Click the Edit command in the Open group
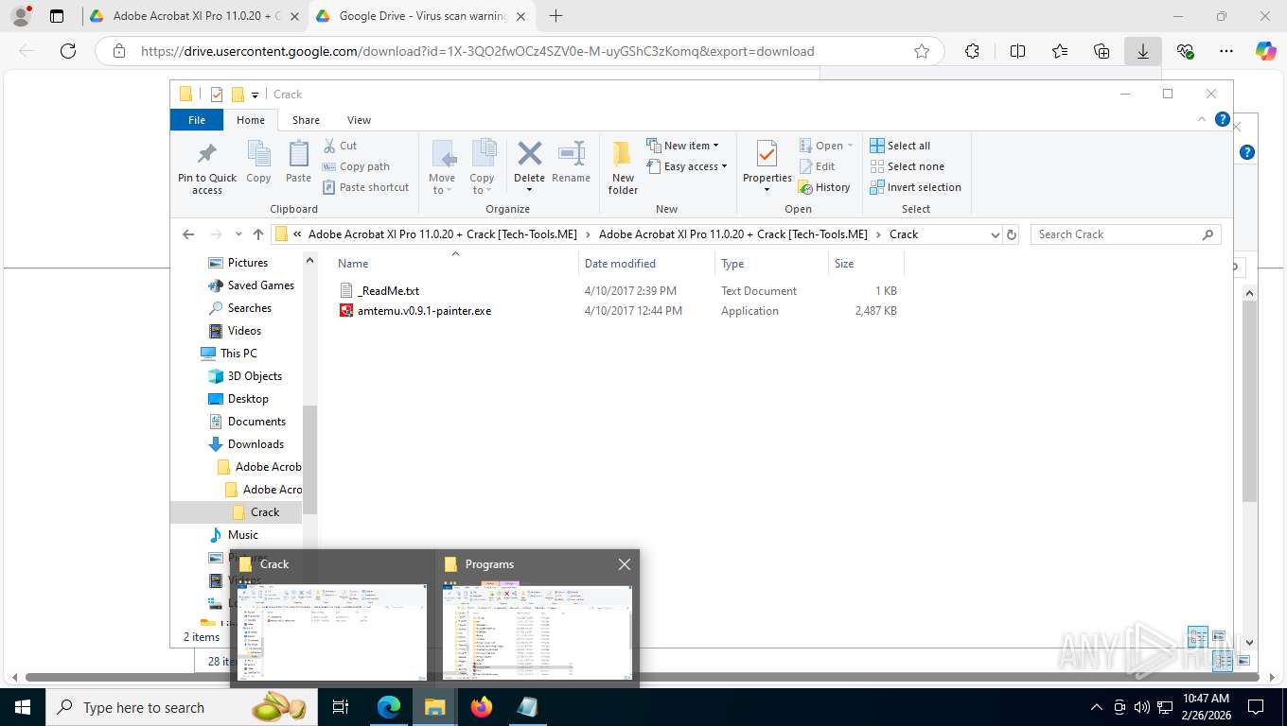Screen dimensions: 1287x726 (818, 166)
